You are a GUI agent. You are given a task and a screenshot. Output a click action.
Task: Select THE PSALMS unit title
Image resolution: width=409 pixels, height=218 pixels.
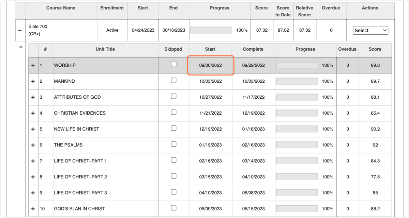click(x=68, y=145)
